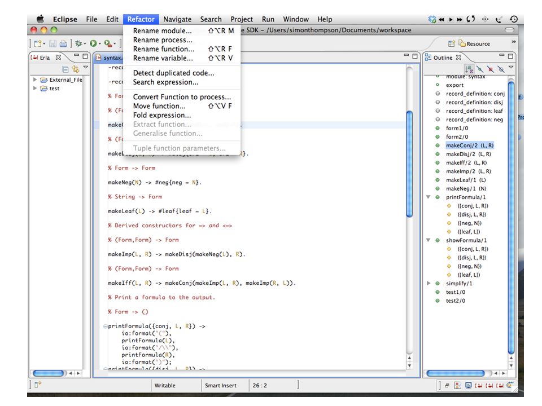
Task: Click the Open Perspective icon
Action: tap(452, 43)
